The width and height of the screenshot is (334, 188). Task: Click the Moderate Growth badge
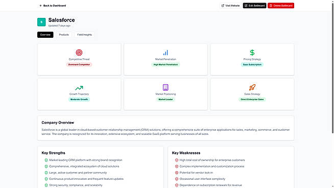79,99
